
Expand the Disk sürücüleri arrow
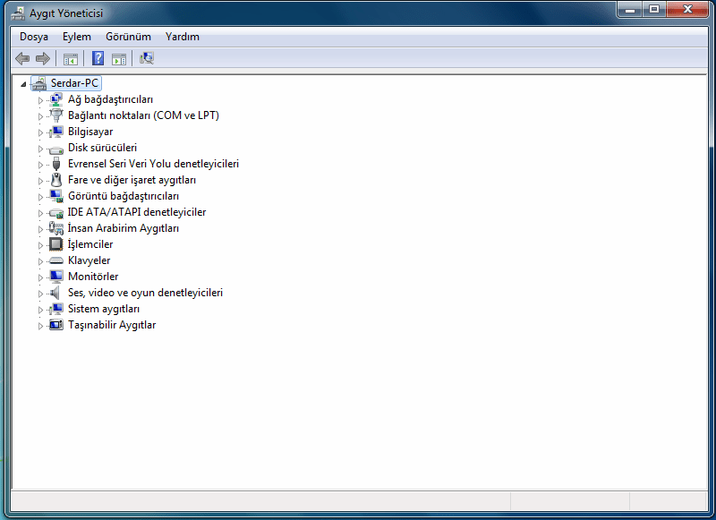(40, 149)
